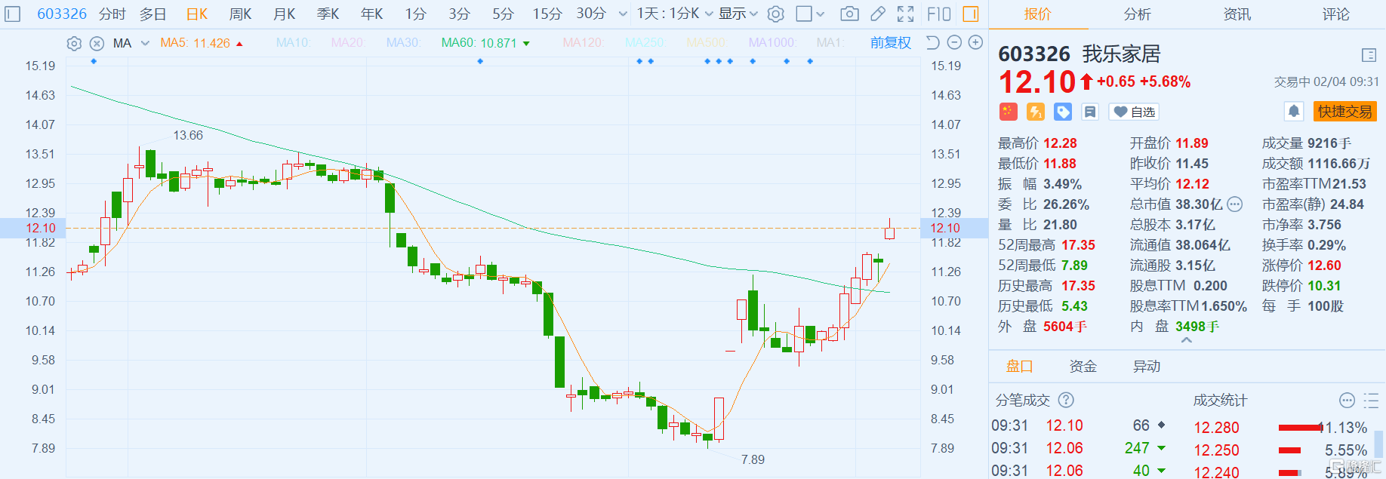Switch to the 异动 abnormal moves tab
This screenshot has width=1386, height=479.
(1147, 367)
